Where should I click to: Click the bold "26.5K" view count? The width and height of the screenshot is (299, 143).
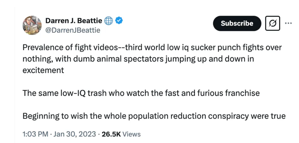pos(112,134)
